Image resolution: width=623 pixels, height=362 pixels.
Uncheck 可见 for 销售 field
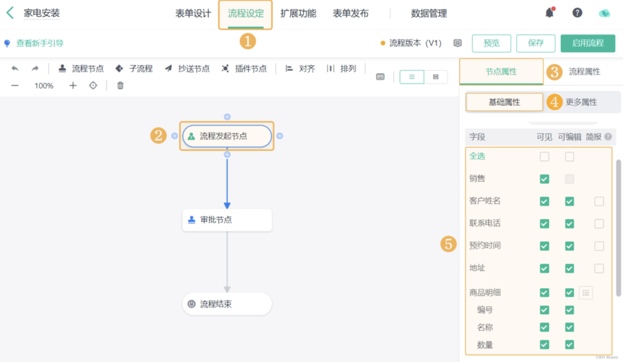(x=545, y=179)
